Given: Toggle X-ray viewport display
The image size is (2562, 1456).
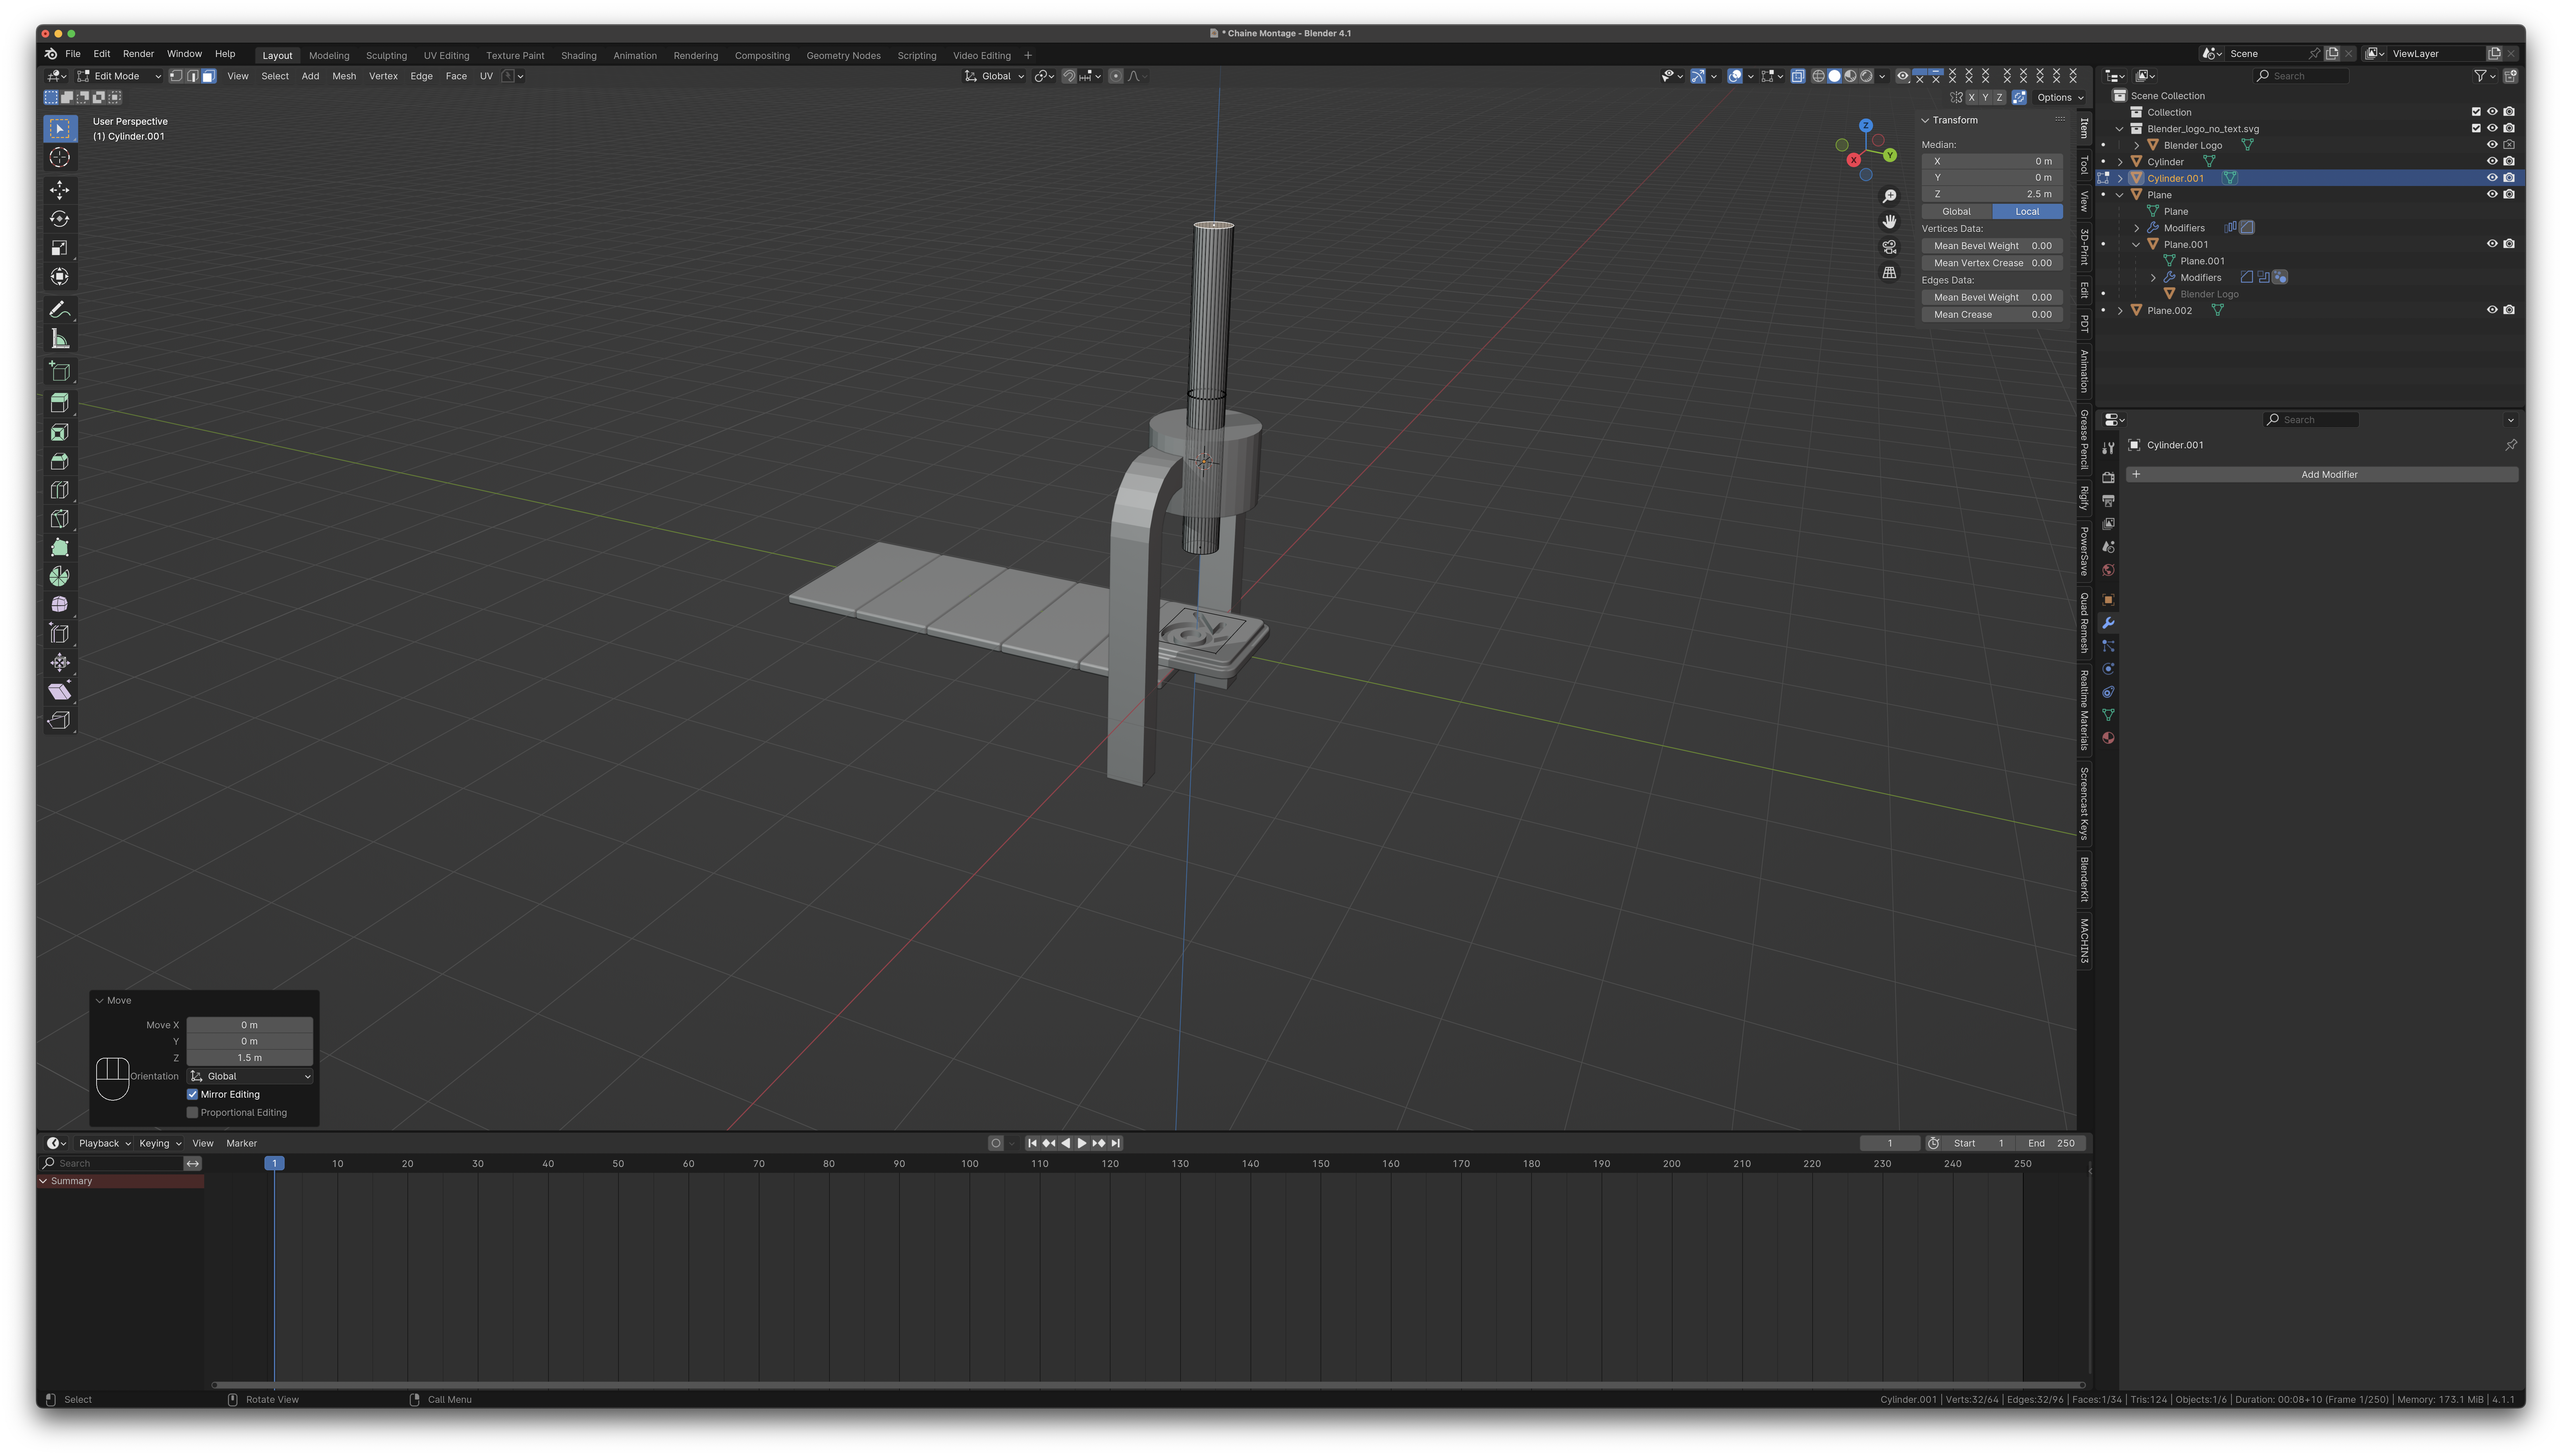Looking at the screenshot, I should click(x=1798, y=76).
